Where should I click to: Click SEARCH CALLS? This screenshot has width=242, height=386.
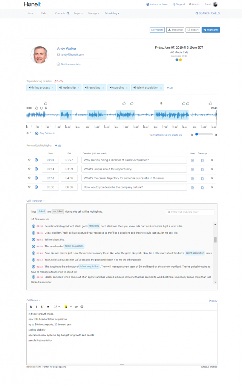pos(208,13)
